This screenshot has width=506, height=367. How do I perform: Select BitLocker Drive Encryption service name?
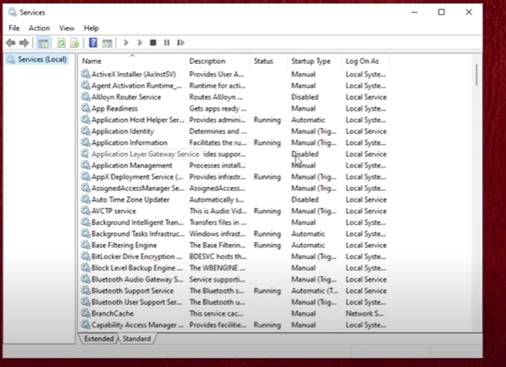point(137,256)
